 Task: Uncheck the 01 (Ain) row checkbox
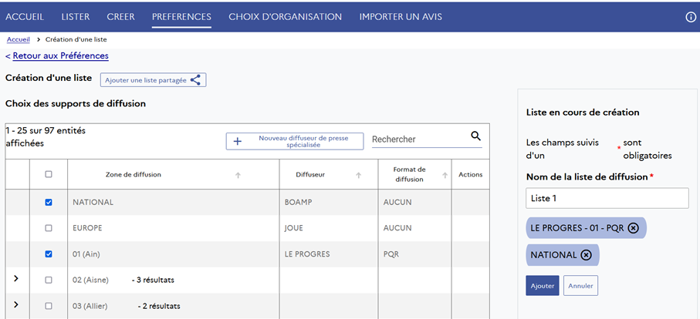(x=49, y=254)
